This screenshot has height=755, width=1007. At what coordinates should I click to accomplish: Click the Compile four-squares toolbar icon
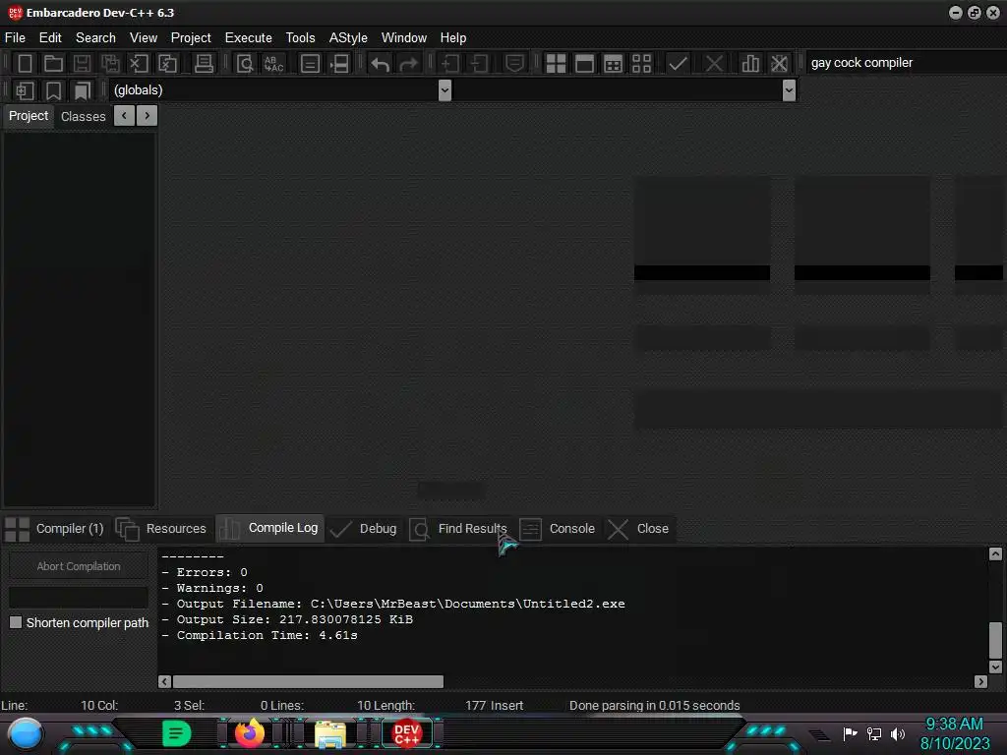coord(556,64)
